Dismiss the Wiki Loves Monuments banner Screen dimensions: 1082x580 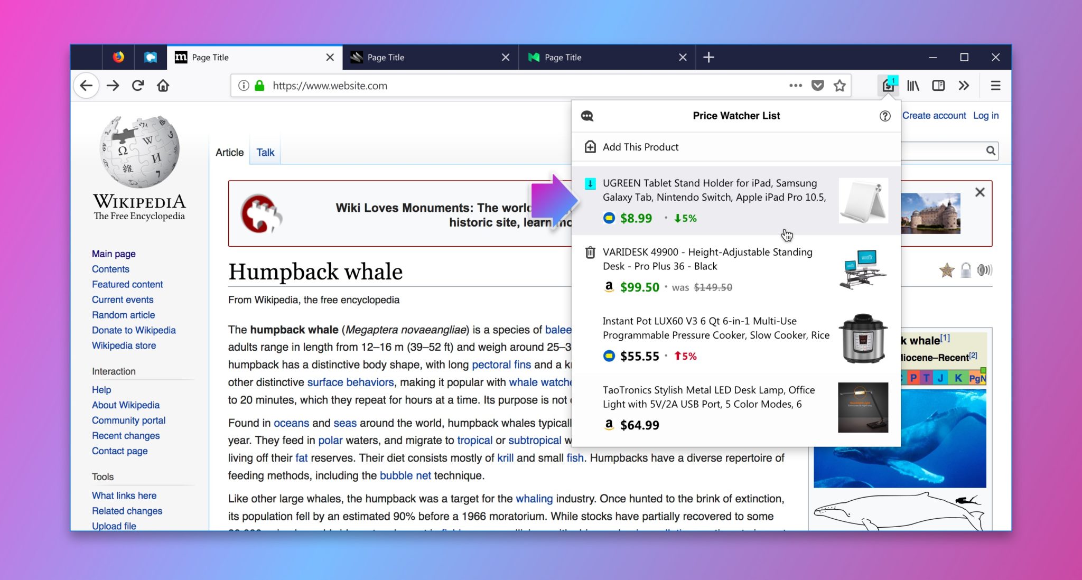[980, 192]
